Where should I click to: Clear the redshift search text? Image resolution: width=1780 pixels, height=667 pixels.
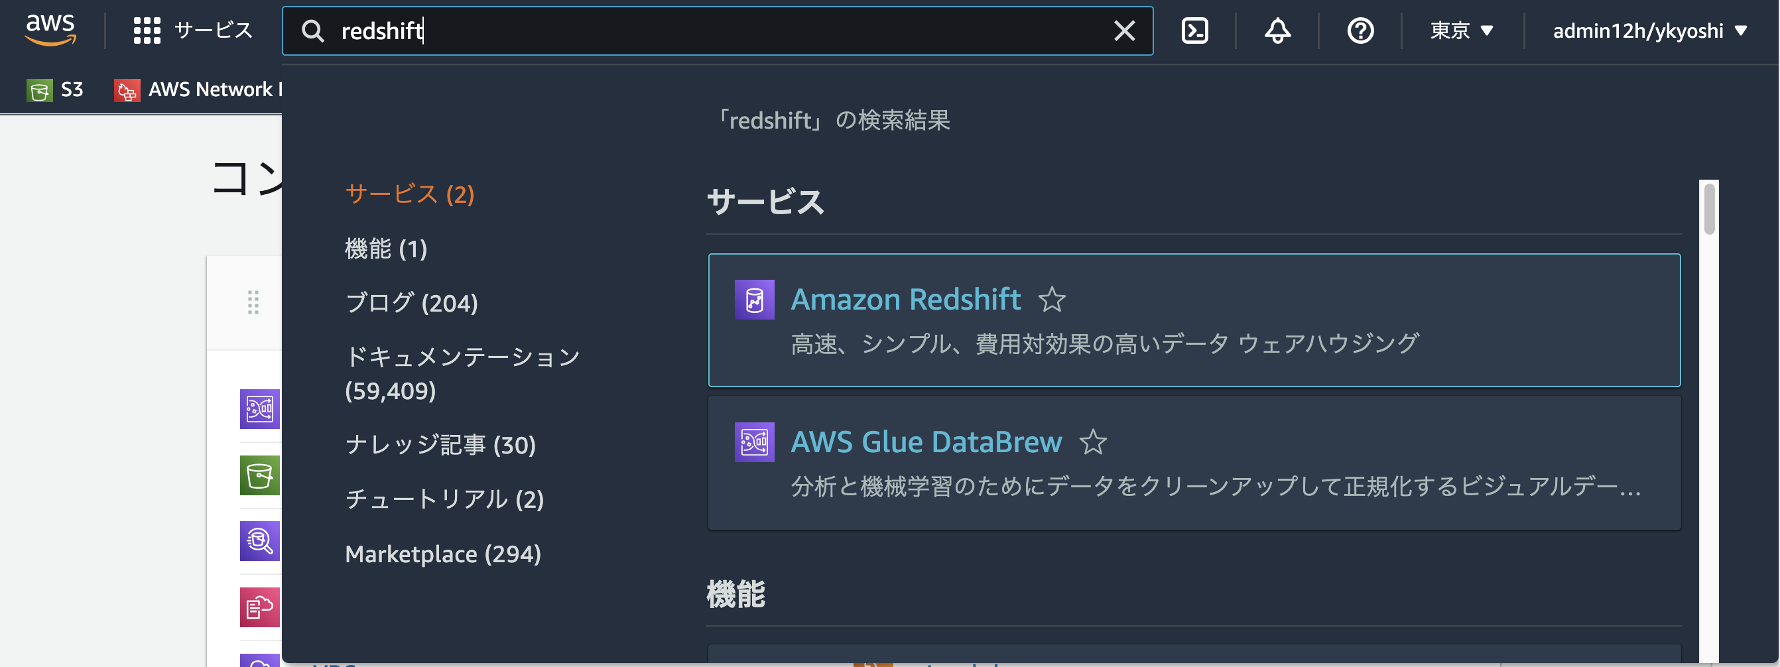(x=1124, y=30)
